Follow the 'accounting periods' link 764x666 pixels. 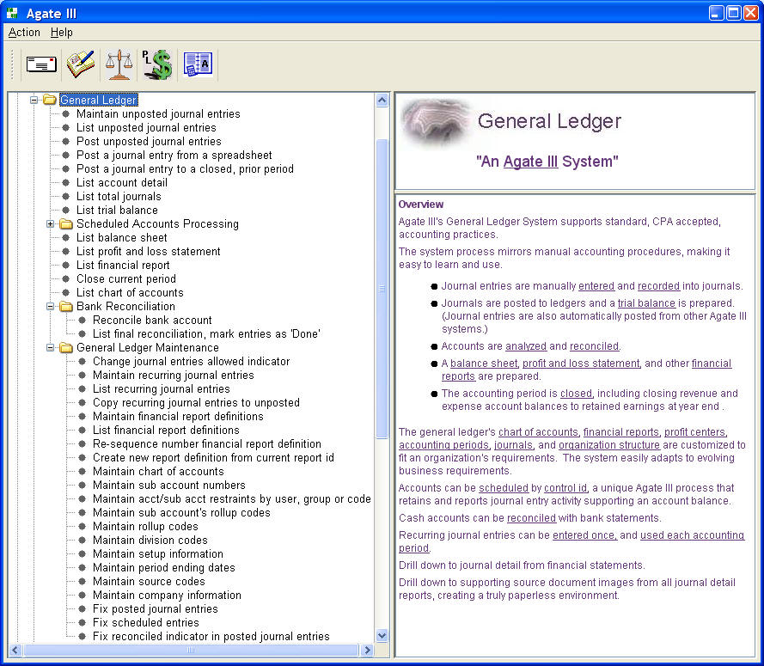click(x=443, y=445)
